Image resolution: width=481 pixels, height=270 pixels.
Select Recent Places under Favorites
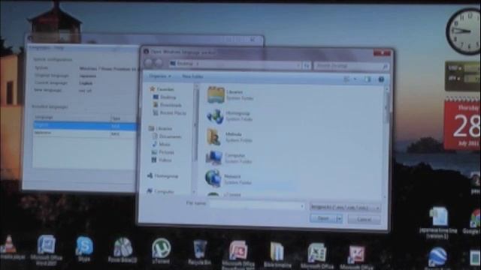click(170, 113)
